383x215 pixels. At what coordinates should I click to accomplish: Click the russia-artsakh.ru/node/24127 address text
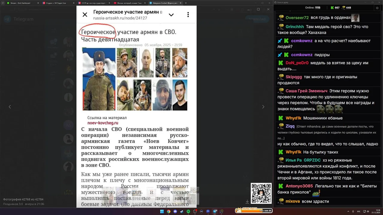click(120, 18)
